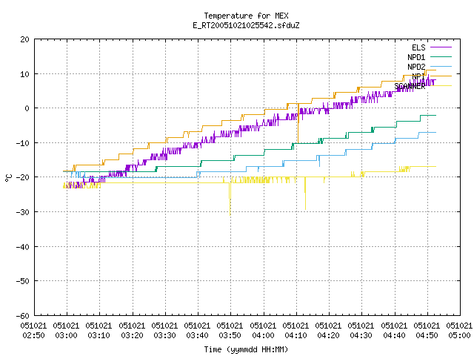Screen dimensions: 474x356
Task: Click the 04:20 x-axis time label
Action: pyautogui.click(x=329, y=335)
